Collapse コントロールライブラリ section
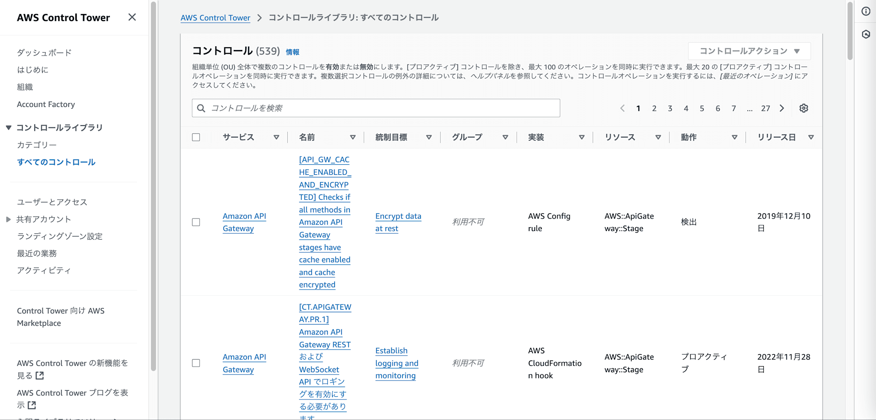The height and width of the screenshot is (420, 876). 8,127
